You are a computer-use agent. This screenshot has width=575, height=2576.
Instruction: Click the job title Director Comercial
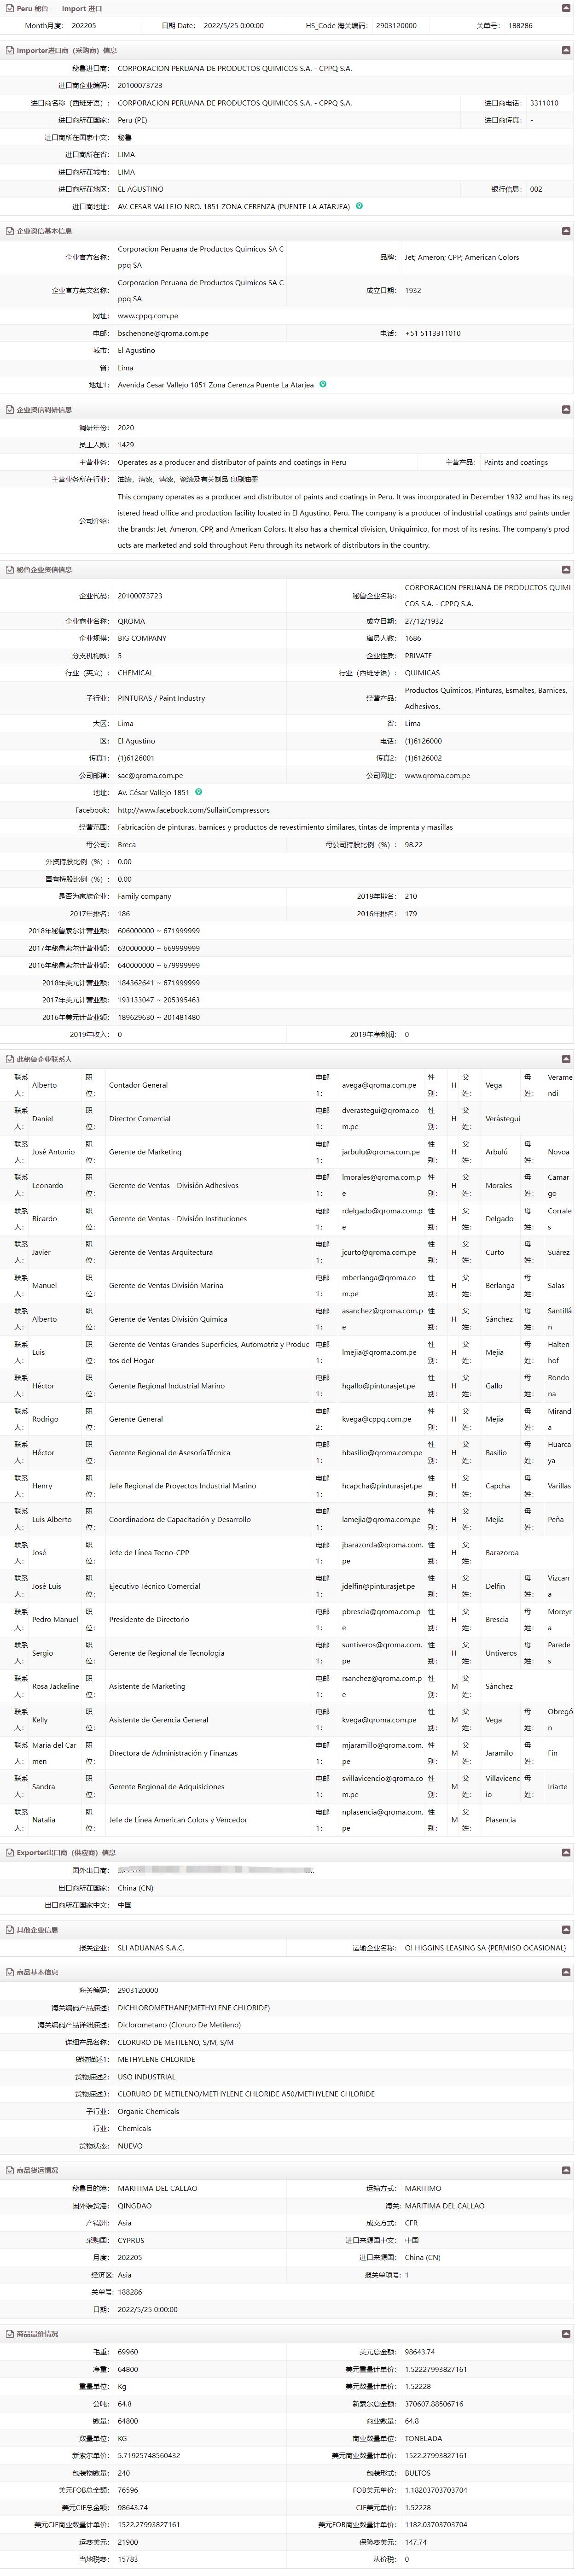pyautogui.click(x=140, y=1119)
